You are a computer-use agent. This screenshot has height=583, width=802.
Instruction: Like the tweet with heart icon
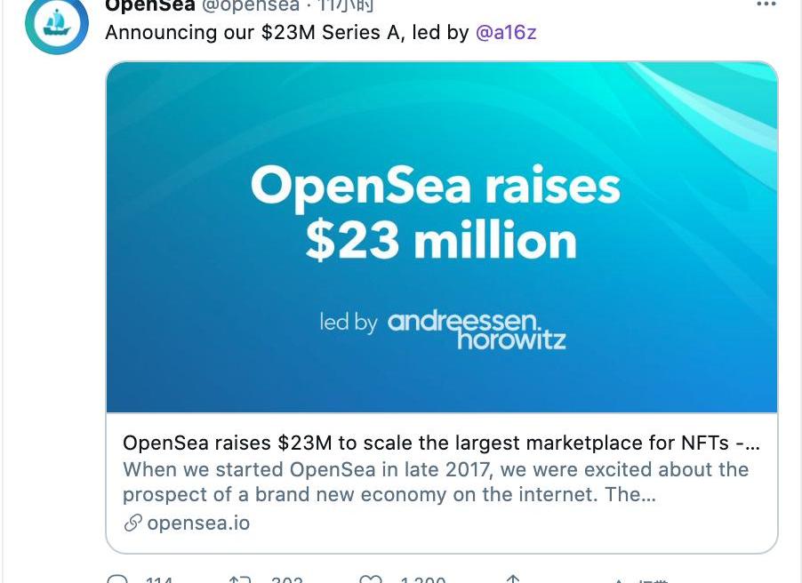coord(371,579)
